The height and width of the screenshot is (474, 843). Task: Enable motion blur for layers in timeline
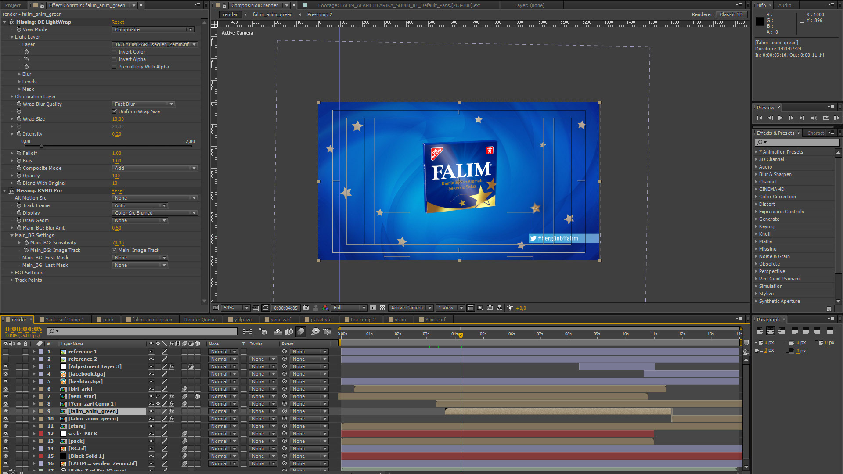[301, 331]
